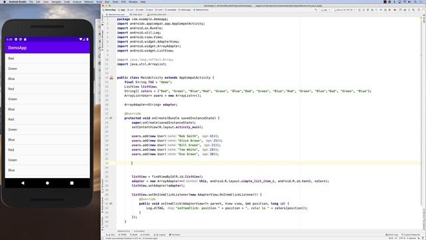Tap the first 'Red' list item in emulator
The width and height of the screenshot is (426, 240).
coord(47,59)
